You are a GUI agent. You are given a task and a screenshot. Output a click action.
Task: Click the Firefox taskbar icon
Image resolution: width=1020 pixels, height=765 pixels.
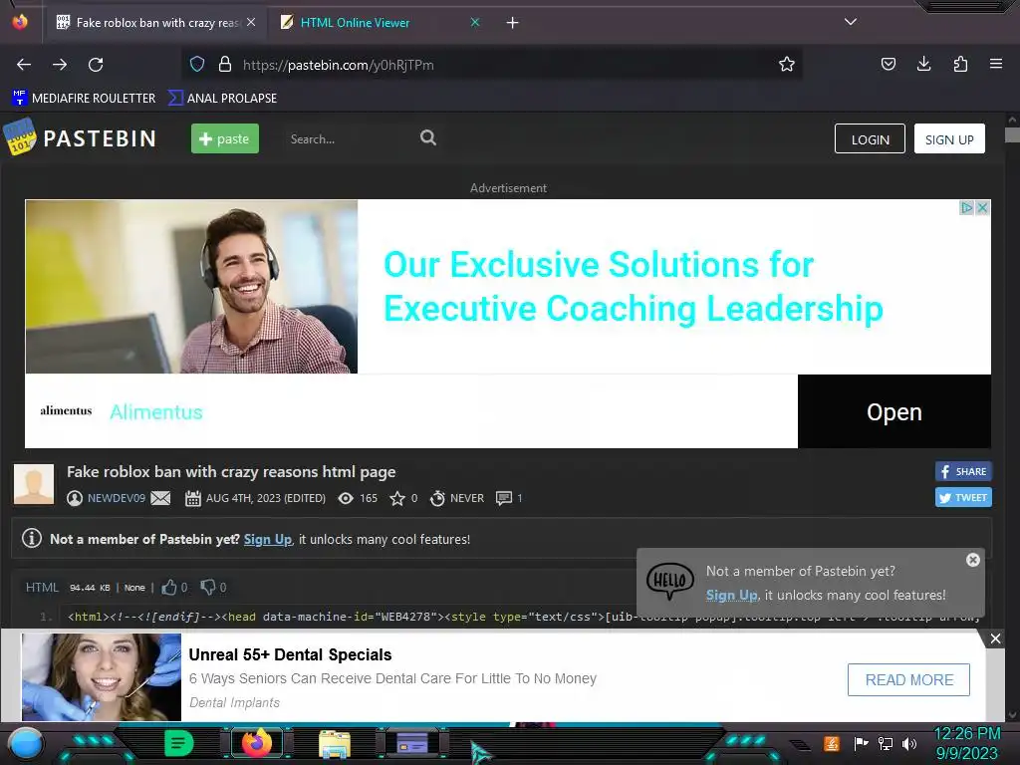click(256, 743)
